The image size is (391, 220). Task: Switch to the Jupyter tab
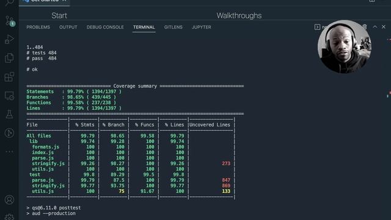coord(202,27)
